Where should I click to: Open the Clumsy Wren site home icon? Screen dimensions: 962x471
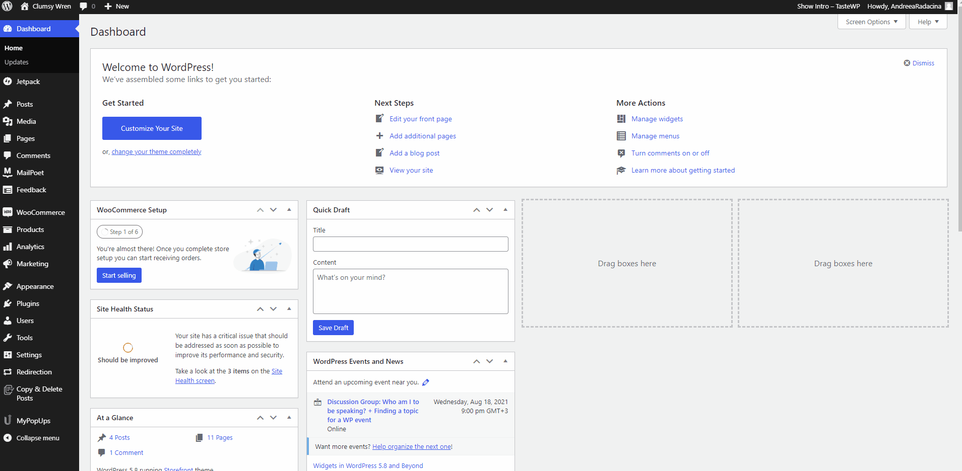point(24,7)
